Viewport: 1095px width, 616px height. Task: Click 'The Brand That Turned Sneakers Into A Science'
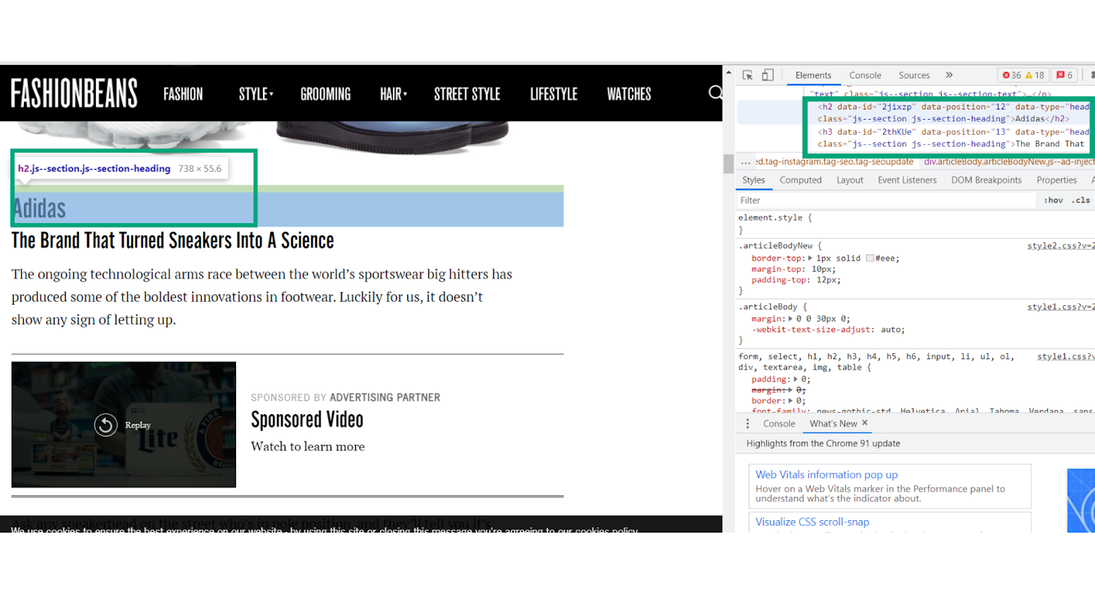[x=172, y=241]
